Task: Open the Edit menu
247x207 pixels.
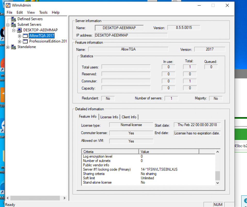Action: coord(20,12)
